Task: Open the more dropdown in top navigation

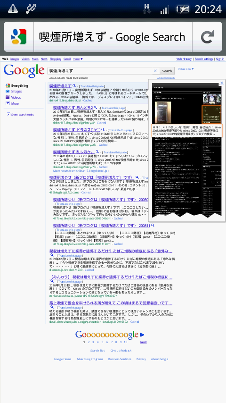Action: [x=78, y=59]
